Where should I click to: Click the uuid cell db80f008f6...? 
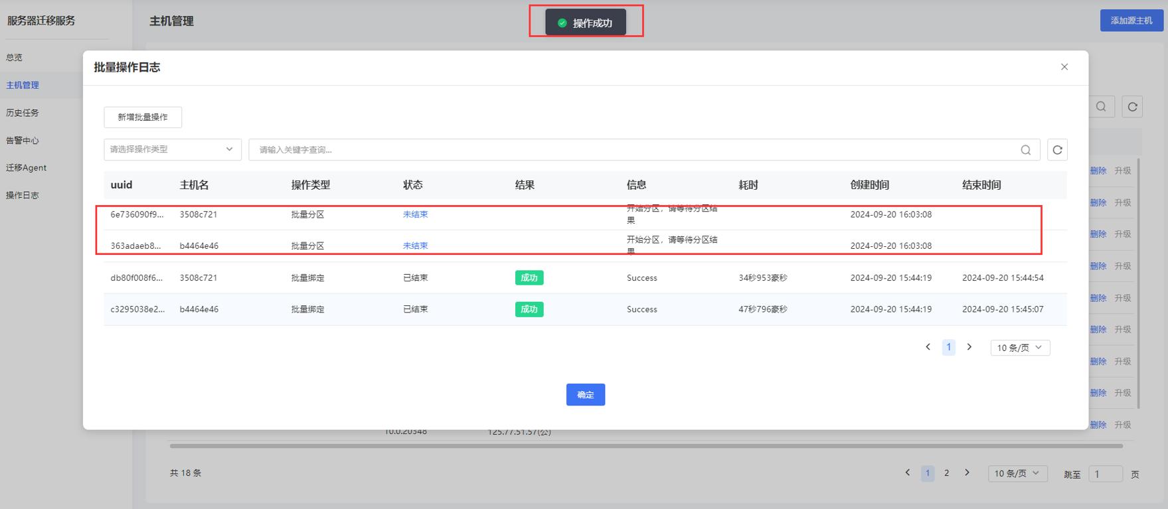pos(136,278)
